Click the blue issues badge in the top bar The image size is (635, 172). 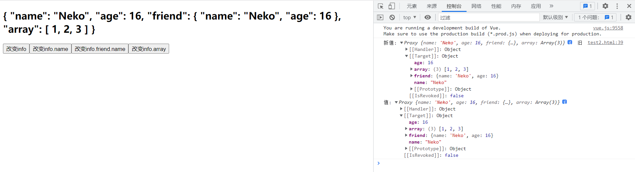click(587, 6)
